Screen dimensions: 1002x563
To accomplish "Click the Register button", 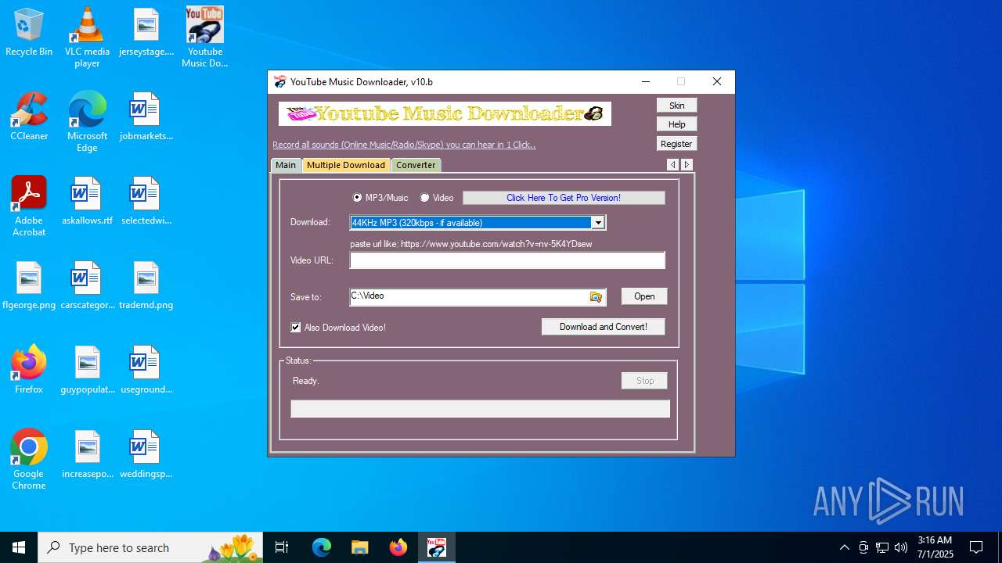I will click(677, 144).
